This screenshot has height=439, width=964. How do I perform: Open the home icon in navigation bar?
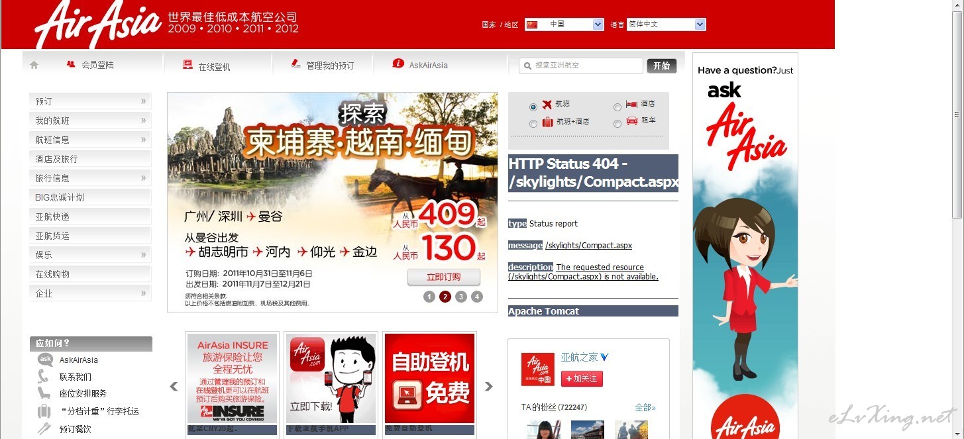[x=34, y=65]
